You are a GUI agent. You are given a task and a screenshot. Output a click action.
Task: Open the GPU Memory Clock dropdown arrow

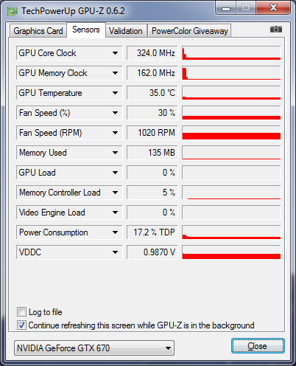point(115,73)
